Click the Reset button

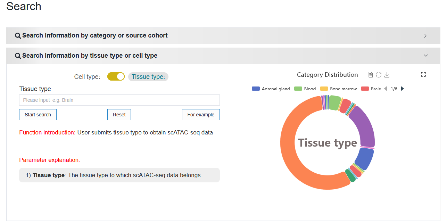coord(119,115)
